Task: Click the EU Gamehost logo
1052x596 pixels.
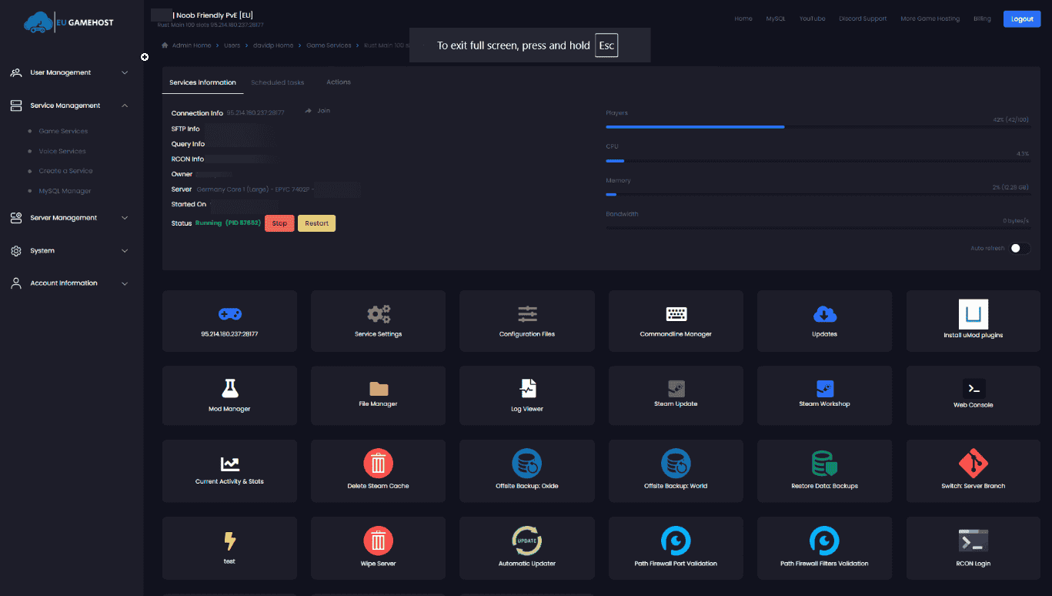Action: (x=68, y=23)
